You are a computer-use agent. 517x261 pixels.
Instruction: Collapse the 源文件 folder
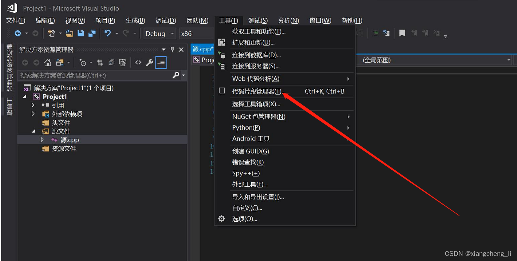[x=33, y=131]
